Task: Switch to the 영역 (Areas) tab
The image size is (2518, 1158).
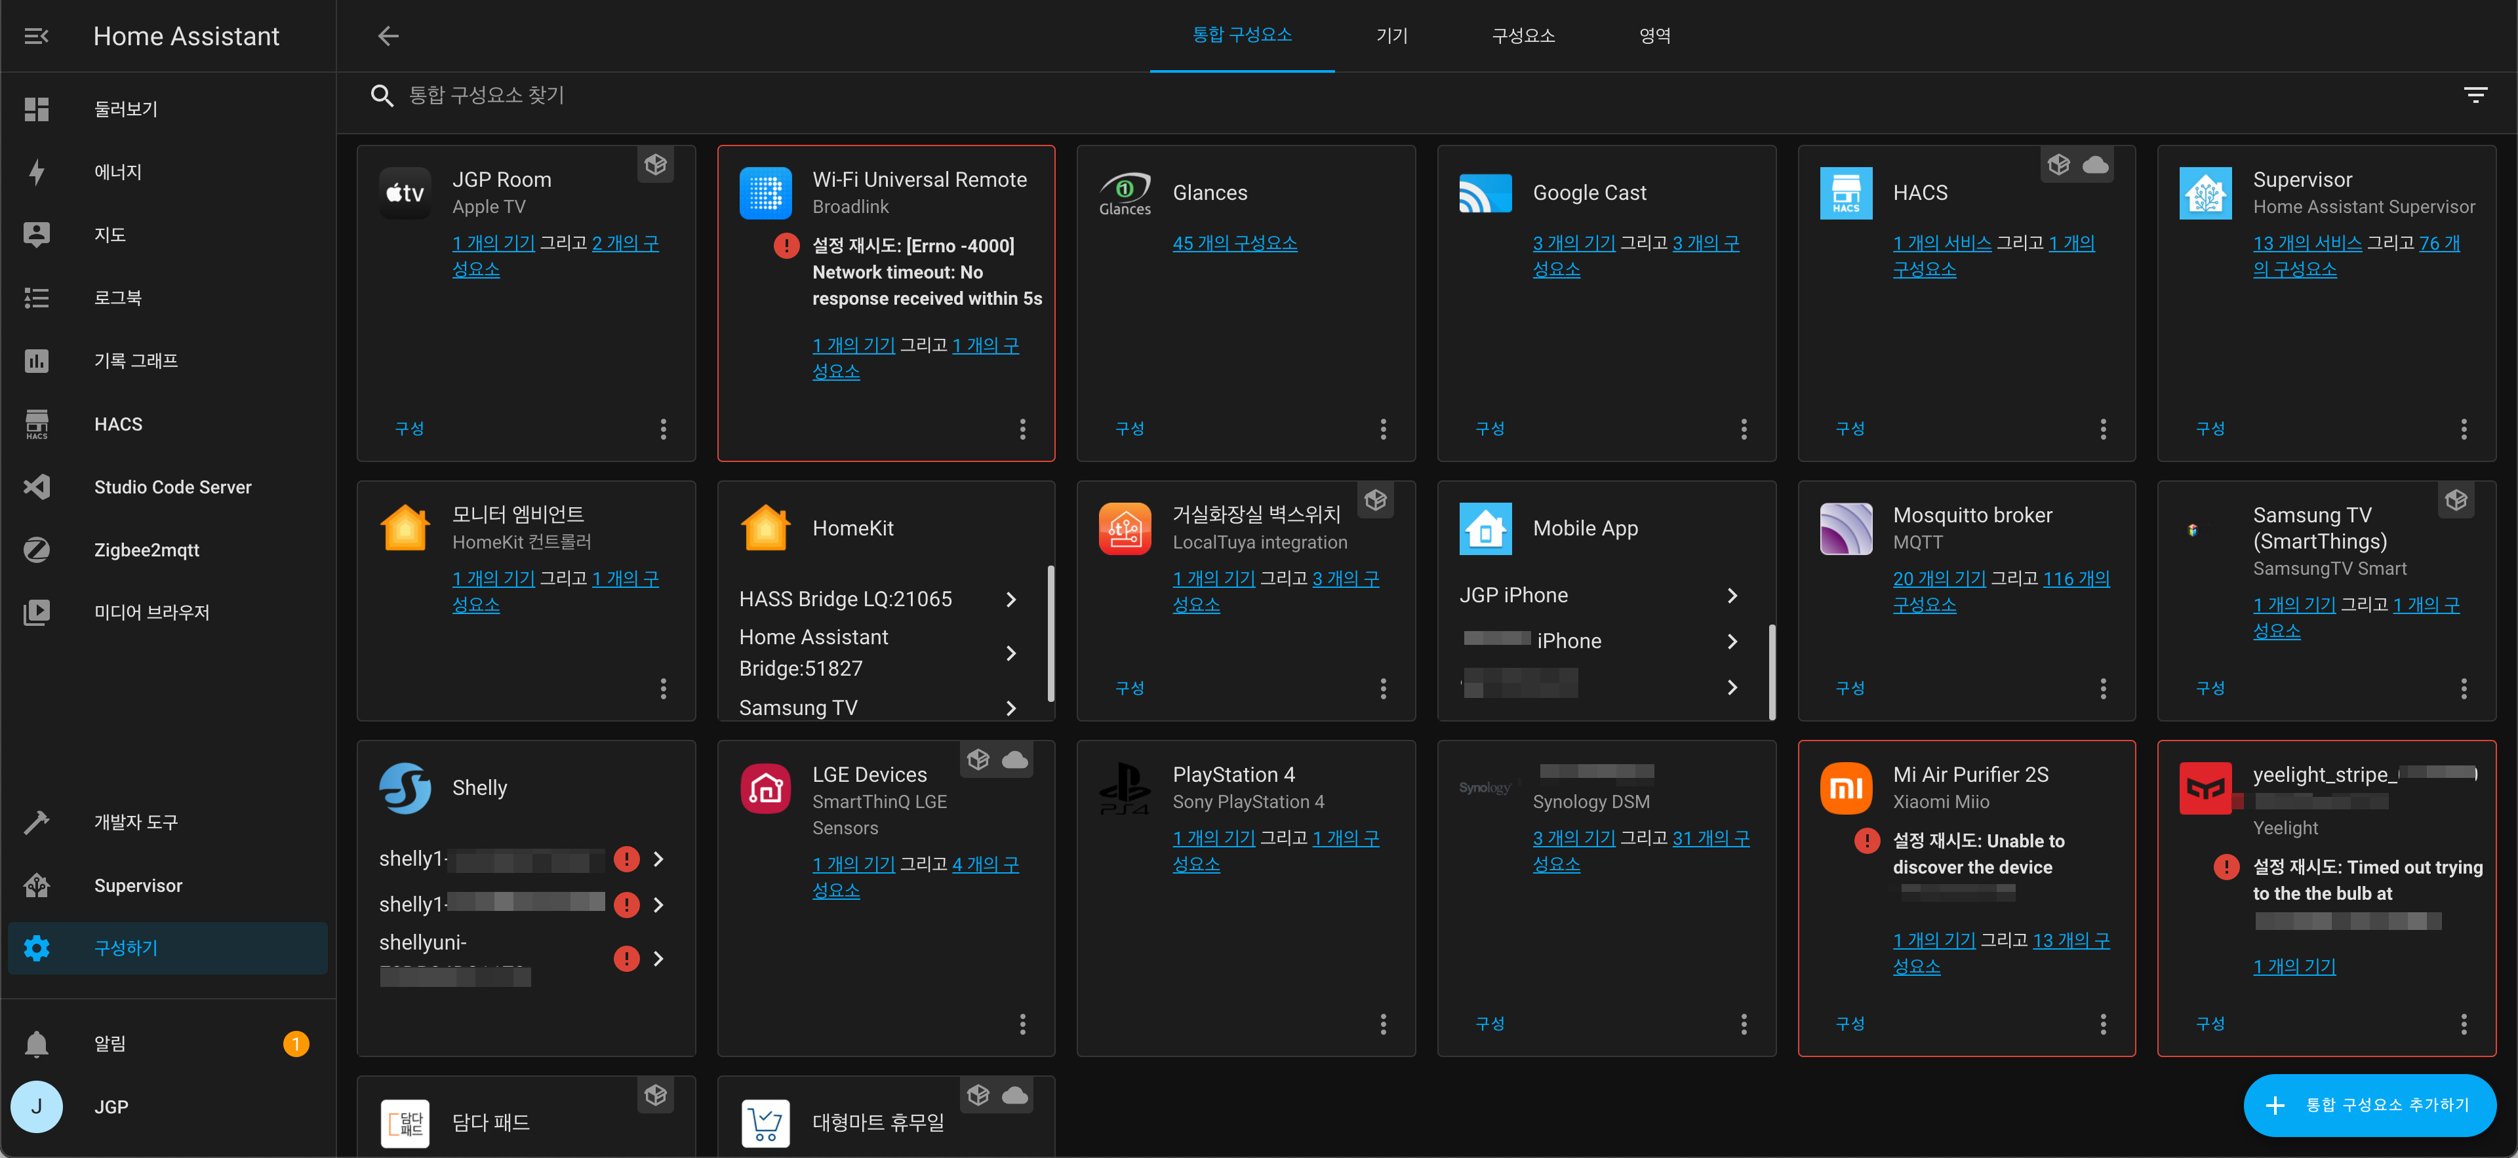Action: [1654, 36]
